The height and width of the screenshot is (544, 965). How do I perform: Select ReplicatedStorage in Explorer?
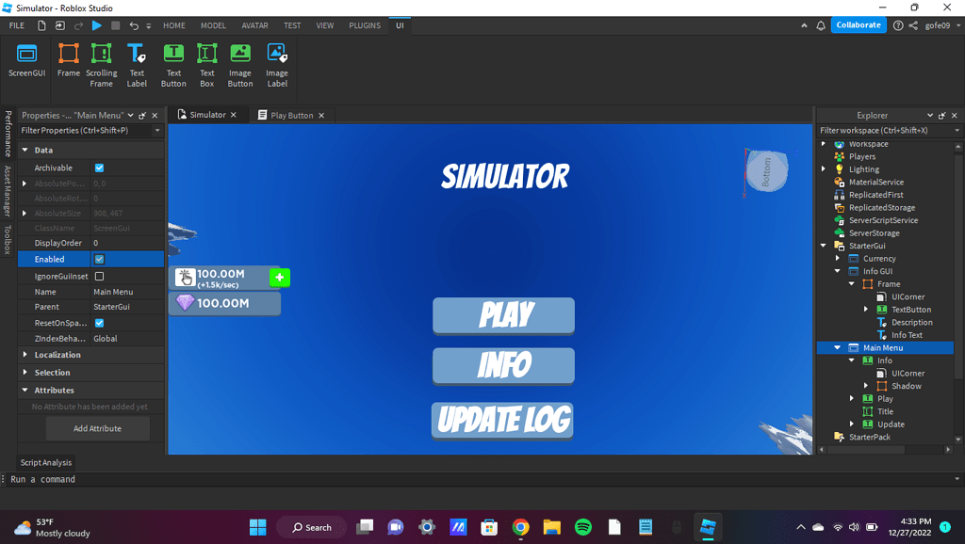click(881, 208)
